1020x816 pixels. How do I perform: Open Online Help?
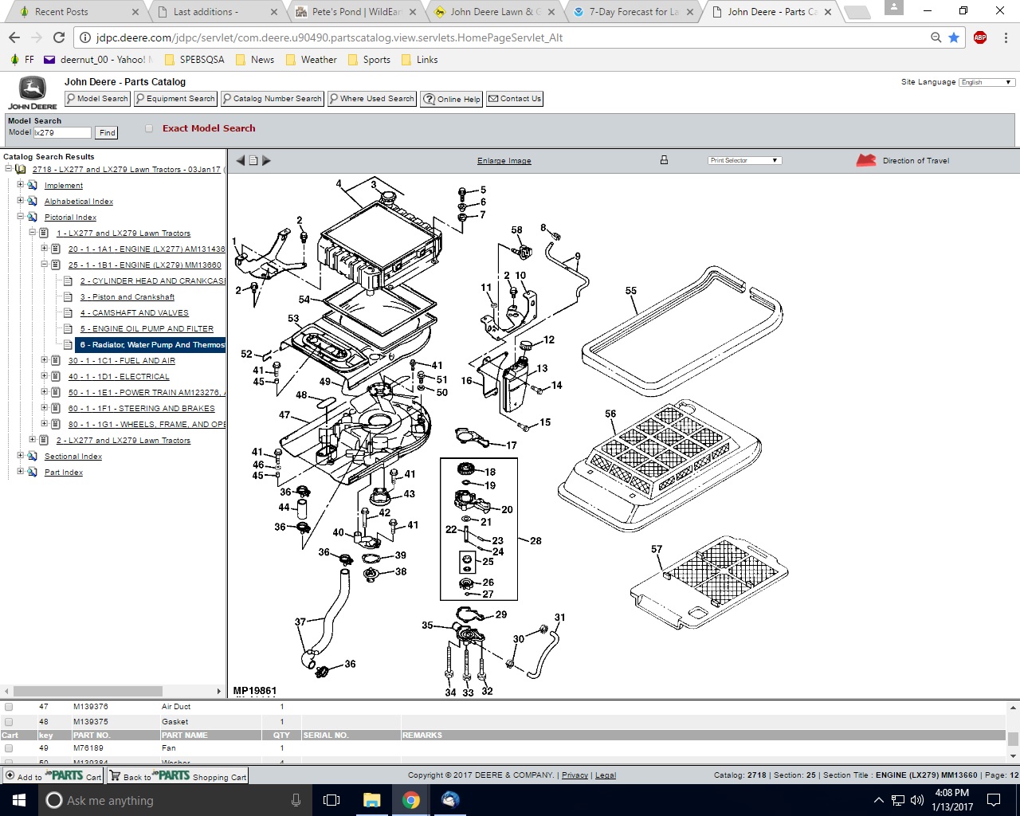(x=452, y=99)
